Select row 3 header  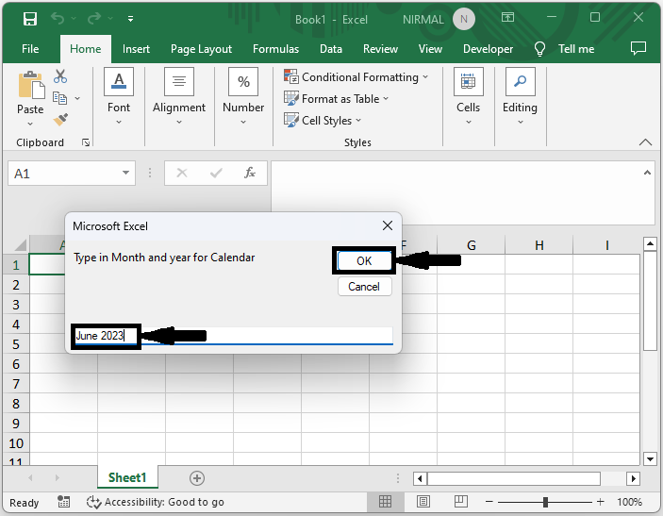coord(16,305)
